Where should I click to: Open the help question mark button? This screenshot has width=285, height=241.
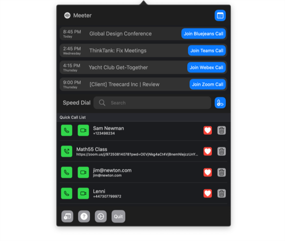pyautogui.click(x=84, y=216)
